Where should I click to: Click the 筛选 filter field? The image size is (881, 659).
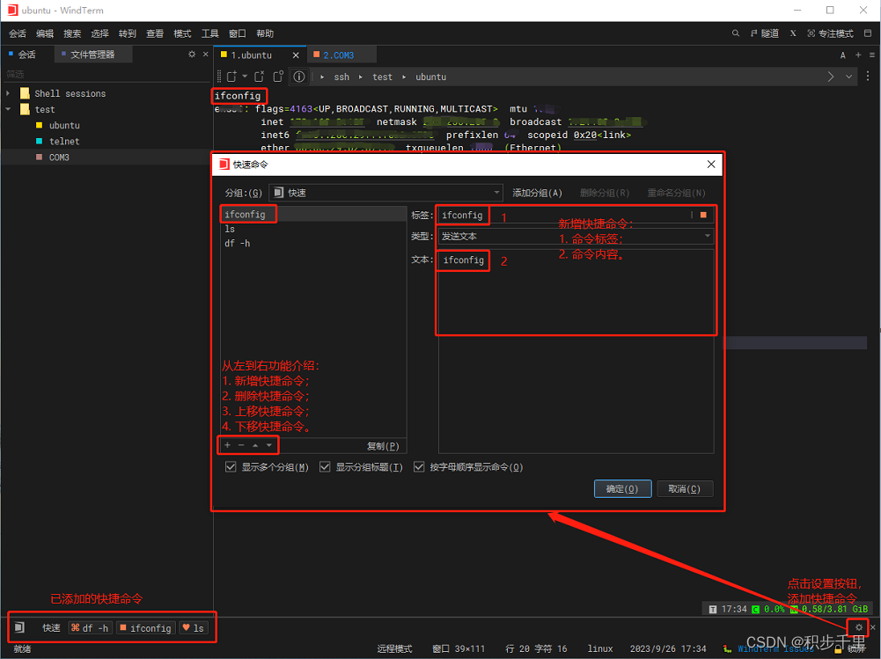pyautogui.click(x=106, y=74)
